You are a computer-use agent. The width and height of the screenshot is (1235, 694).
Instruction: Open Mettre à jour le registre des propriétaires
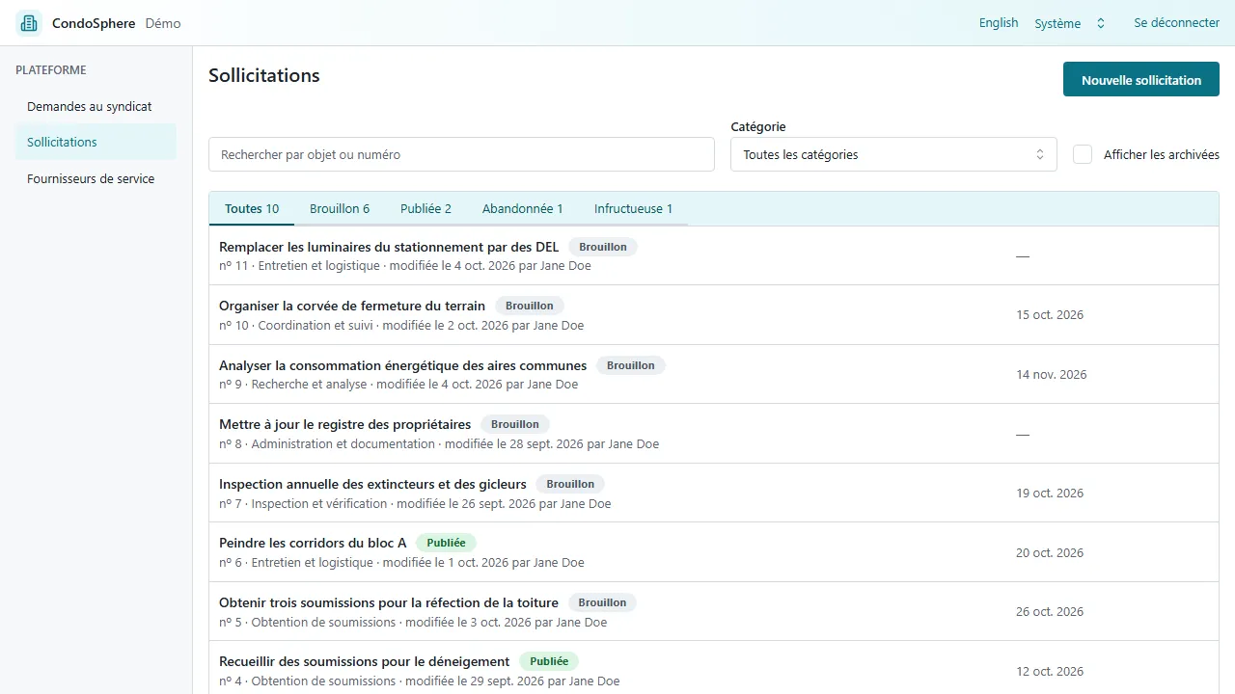pyautogui.click(x=344, y=424)
